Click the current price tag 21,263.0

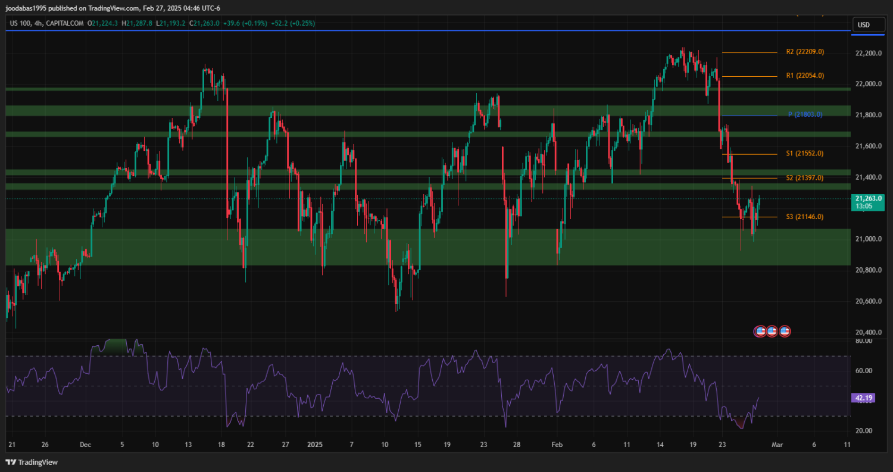(868, 199)
